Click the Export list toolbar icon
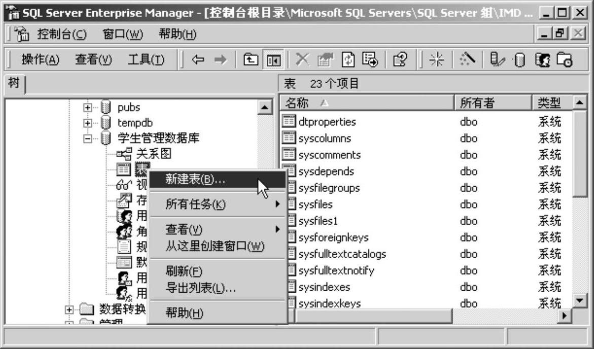 pyautogui.click(x=370, y=59)
